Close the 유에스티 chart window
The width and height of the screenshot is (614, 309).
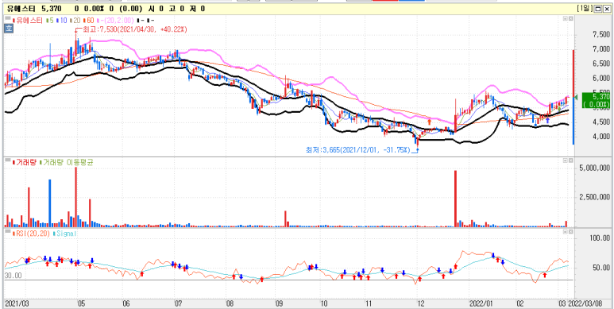(607, 9)
